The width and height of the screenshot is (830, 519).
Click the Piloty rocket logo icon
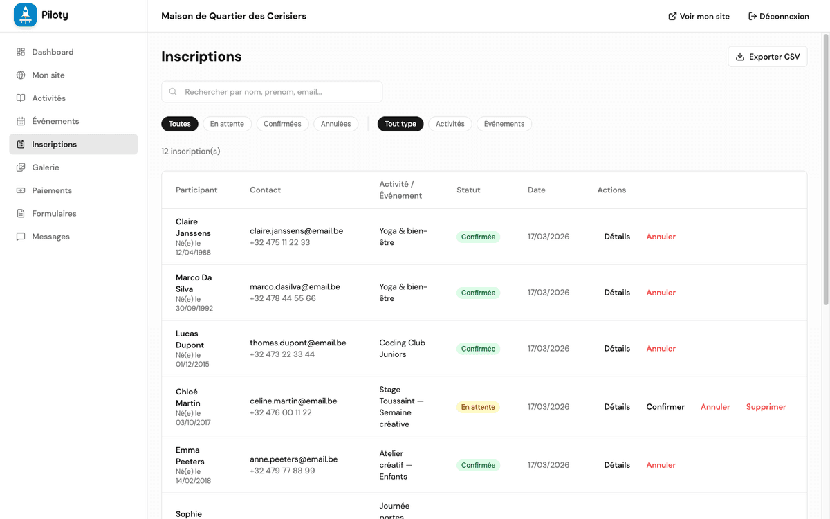(x=26, y=15)
